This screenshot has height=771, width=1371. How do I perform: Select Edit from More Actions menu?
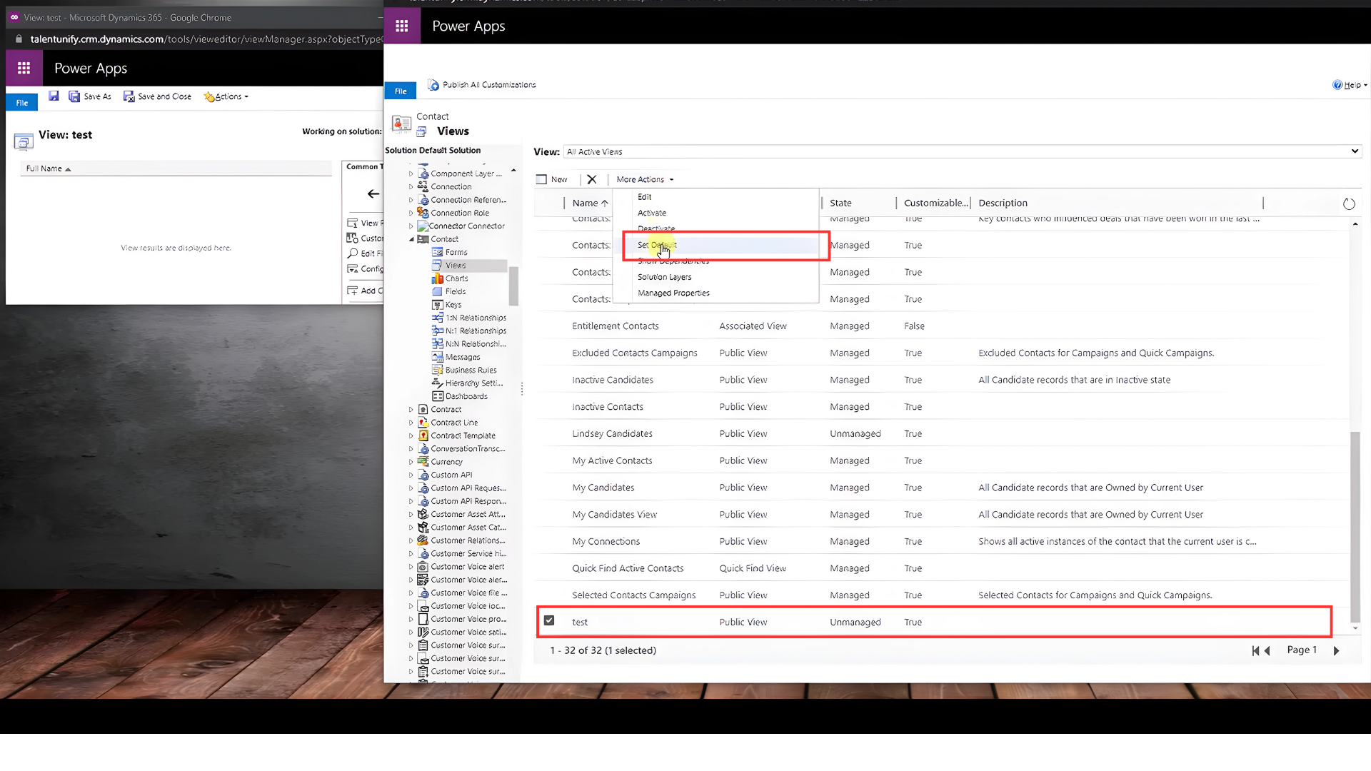pyautogui.click(x=645, y=196)
